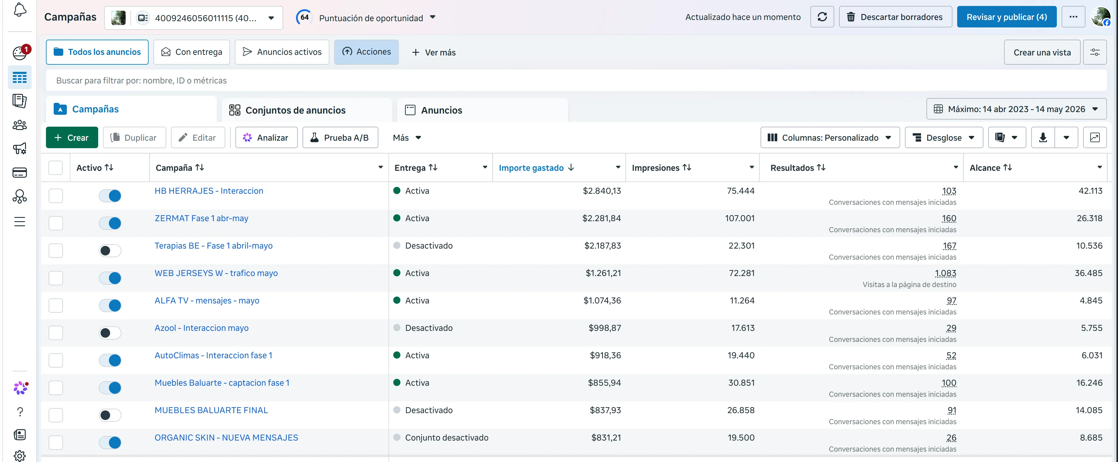Open Audiences people icon in sidebar
The image size is (1118, 462).
(x=19, y=125)
